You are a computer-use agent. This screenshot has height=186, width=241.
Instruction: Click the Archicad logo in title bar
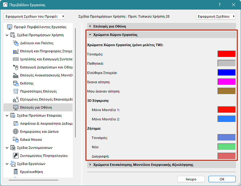[x=5, y=5]
